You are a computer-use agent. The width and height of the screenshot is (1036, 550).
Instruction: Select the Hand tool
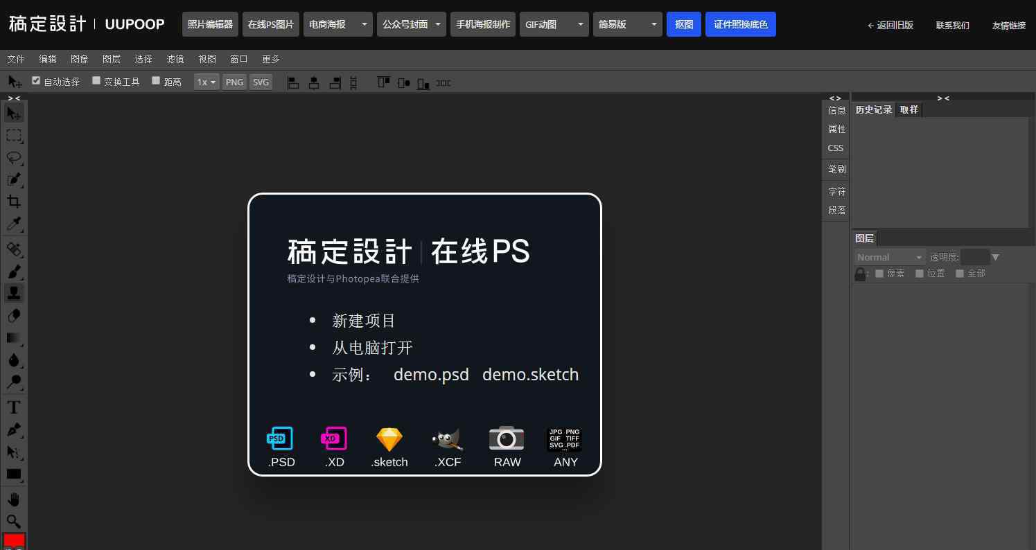pos(14,499)
